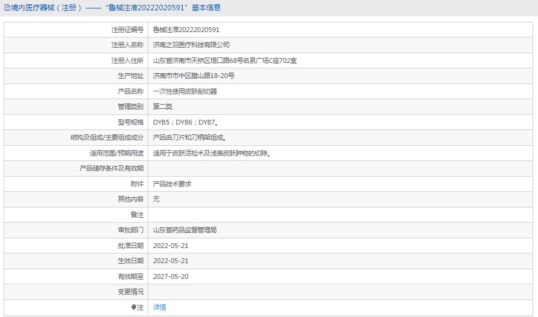This screenshot has height=317, width=538.
Task: Click the 批准日期 label
Action: [x=130, y=246]
